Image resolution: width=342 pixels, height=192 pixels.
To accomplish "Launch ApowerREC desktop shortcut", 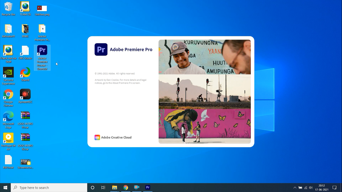I will tap(25, 96).
